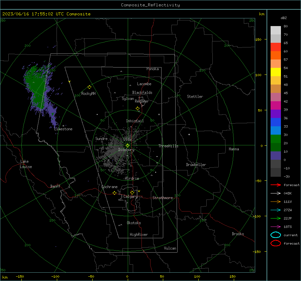
Task: Select the Sundre city label
Action: pyautogui.click(x=101, y=138)
